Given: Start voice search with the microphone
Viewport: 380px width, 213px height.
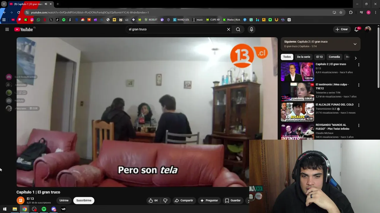Looking at the screenshot, I should click(x=251, y=29).
